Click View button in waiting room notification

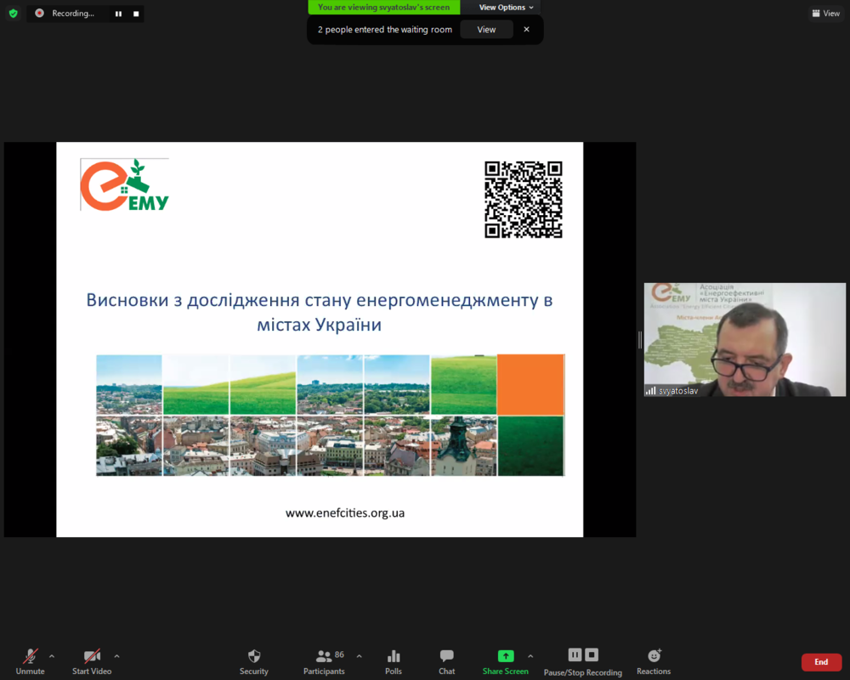pos(486,30)
